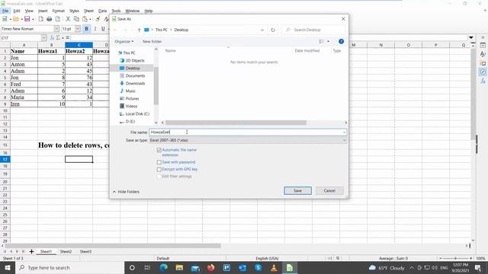This screenshot has width=488, height=274.
Task: Click the zoom slider in status bar
Action: 456,258
